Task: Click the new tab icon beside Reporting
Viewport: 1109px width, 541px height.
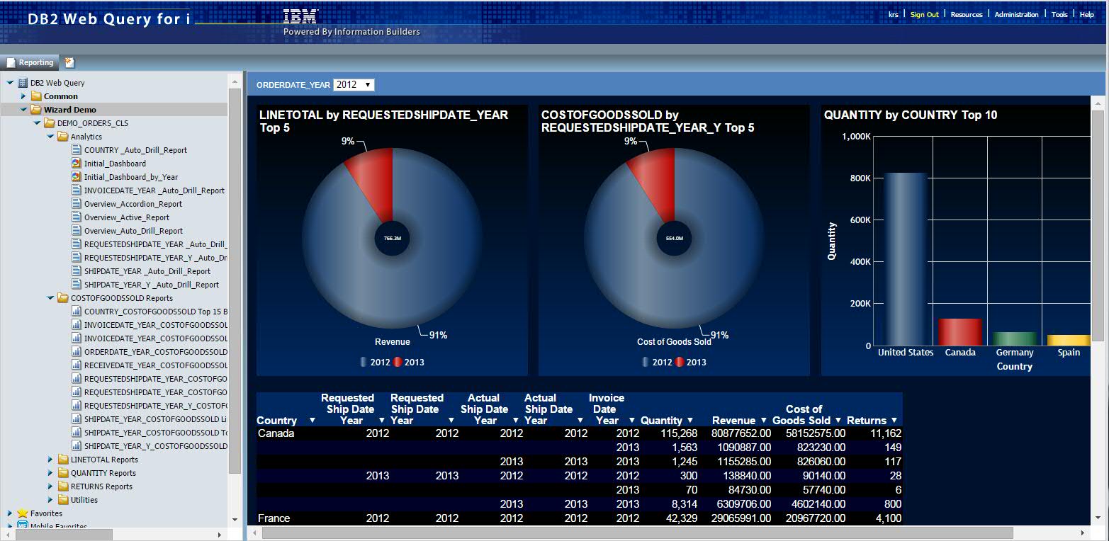Action: coord(69,62)
